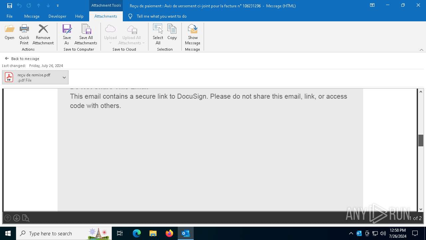Viewport: 426px width, 240px height.
Task: Go to next page in PDF preview
Action: (17, 218)
